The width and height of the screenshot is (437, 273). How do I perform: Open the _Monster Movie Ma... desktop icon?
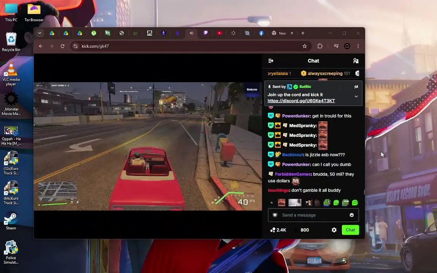tap(11, 104)
